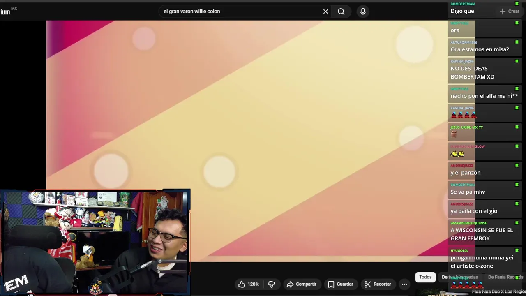Open the Recortar clip tool
The image size is (526, 296).
click(378, 284)
